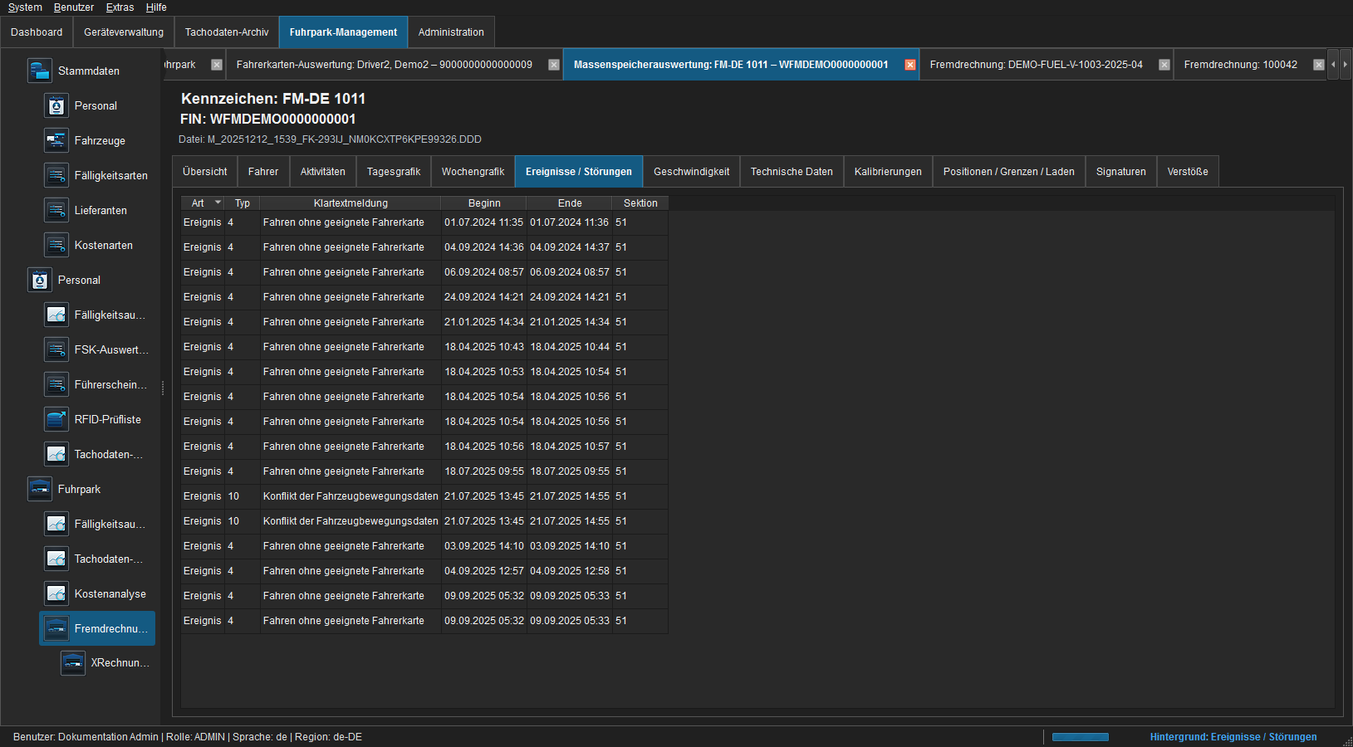The width and height of the screenshot is (1353, 747).
Task: Click the Fälligkeitsarten icon
Action: point(56,175)
